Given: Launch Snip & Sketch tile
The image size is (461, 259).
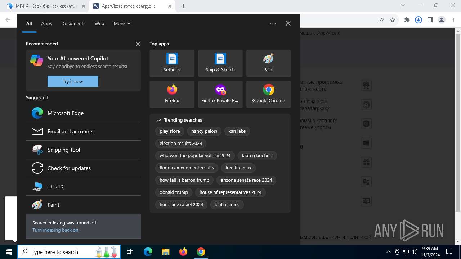Looking at the screenshot, I should coord(220,63).
